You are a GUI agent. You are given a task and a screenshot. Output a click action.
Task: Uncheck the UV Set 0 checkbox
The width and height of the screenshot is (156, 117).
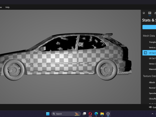[x=145, y=53]
